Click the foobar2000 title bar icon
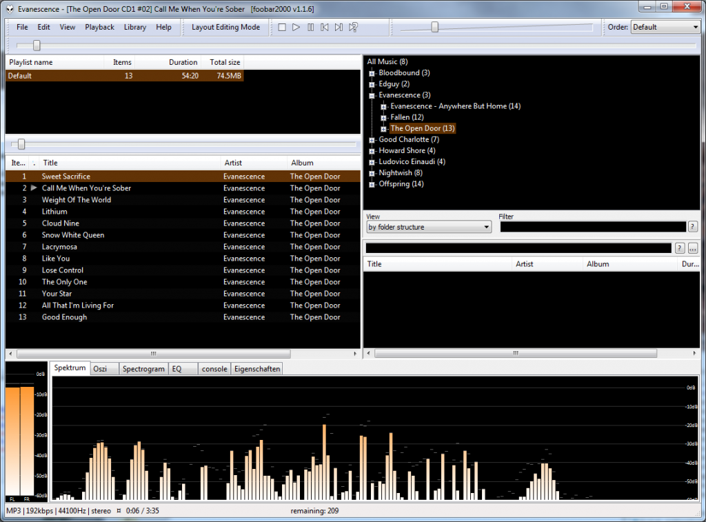Screen dimensions: 706x522 [10, 9]
